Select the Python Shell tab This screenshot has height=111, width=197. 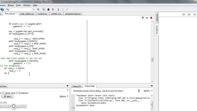[x=90, y=86]
